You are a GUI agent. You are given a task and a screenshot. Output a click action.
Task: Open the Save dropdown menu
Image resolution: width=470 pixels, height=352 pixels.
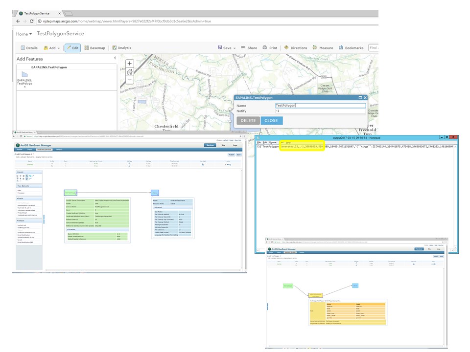point(227,48)
